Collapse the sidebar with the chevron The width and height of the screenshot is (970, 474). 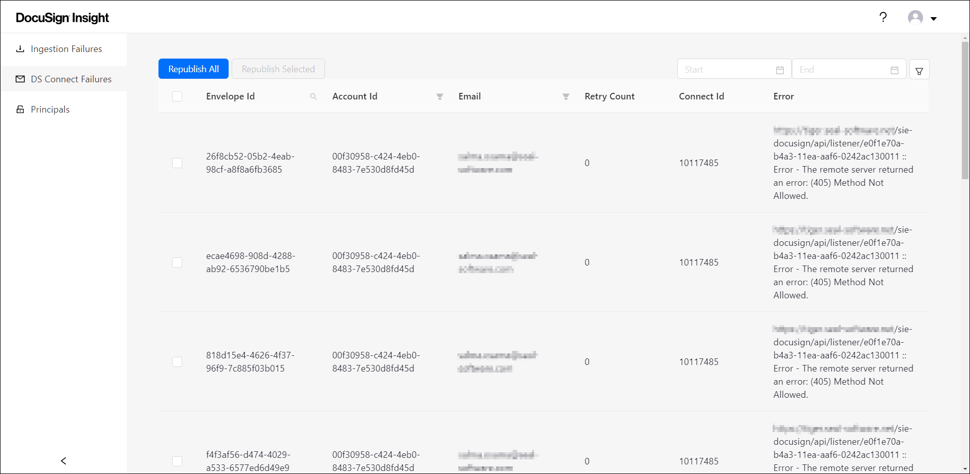tap(63, 461)
